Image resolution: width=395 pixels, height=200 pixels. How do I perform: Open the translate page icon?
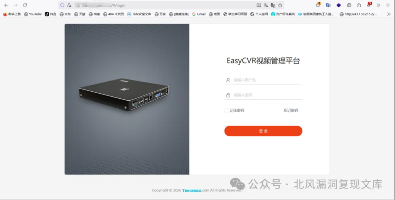(266, 5)
